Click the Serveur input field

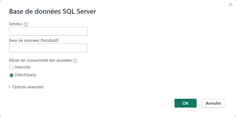click(x=48, y=31)
